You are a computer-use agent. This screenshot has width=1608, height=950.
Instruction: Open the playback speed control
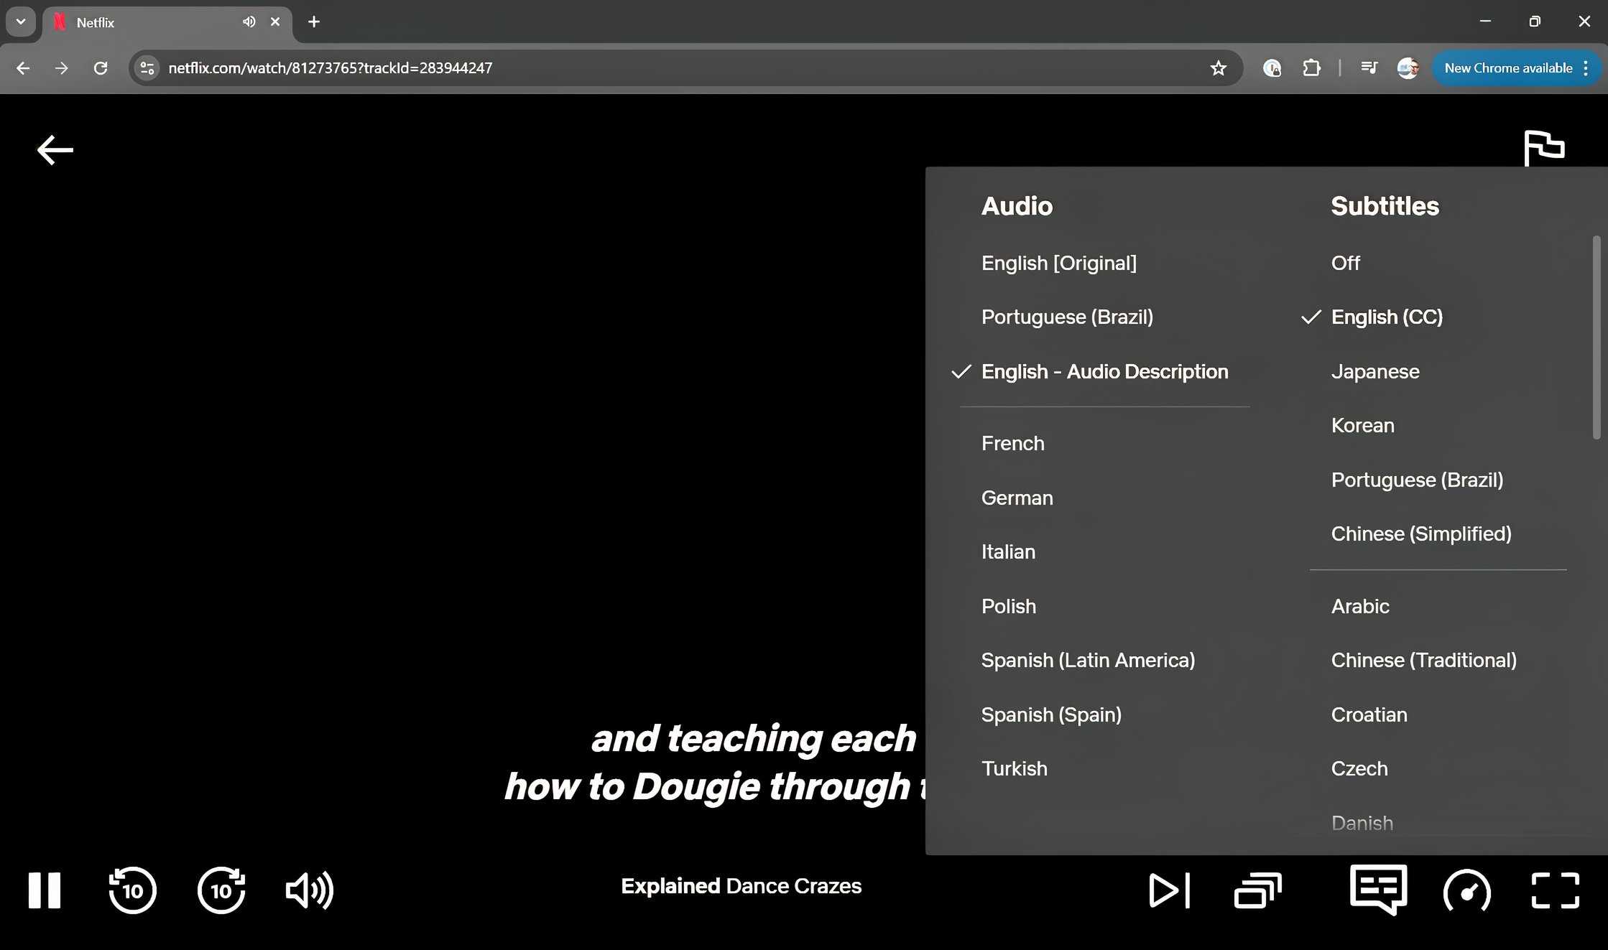coord(1466,890)
